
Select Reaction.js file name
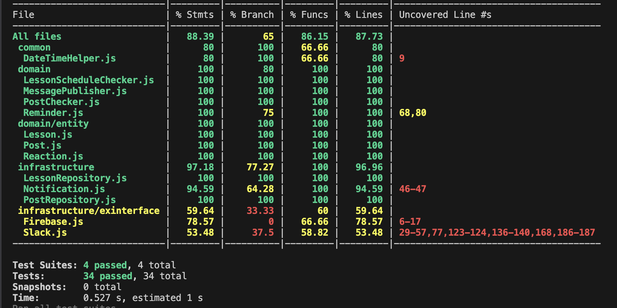[53, 156]
